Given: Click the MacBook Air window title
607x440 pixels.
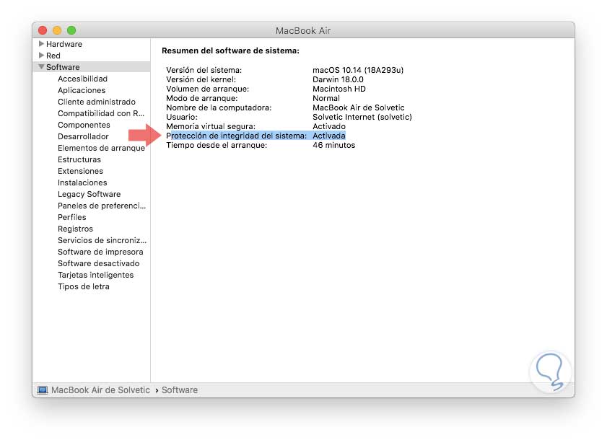Looking at the screenshot, I should 303,30.
